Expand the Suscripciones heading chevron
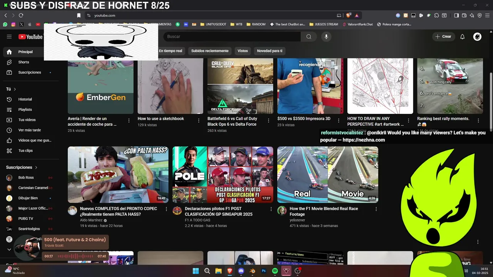 pyautogui.click(x=36, y=167)
